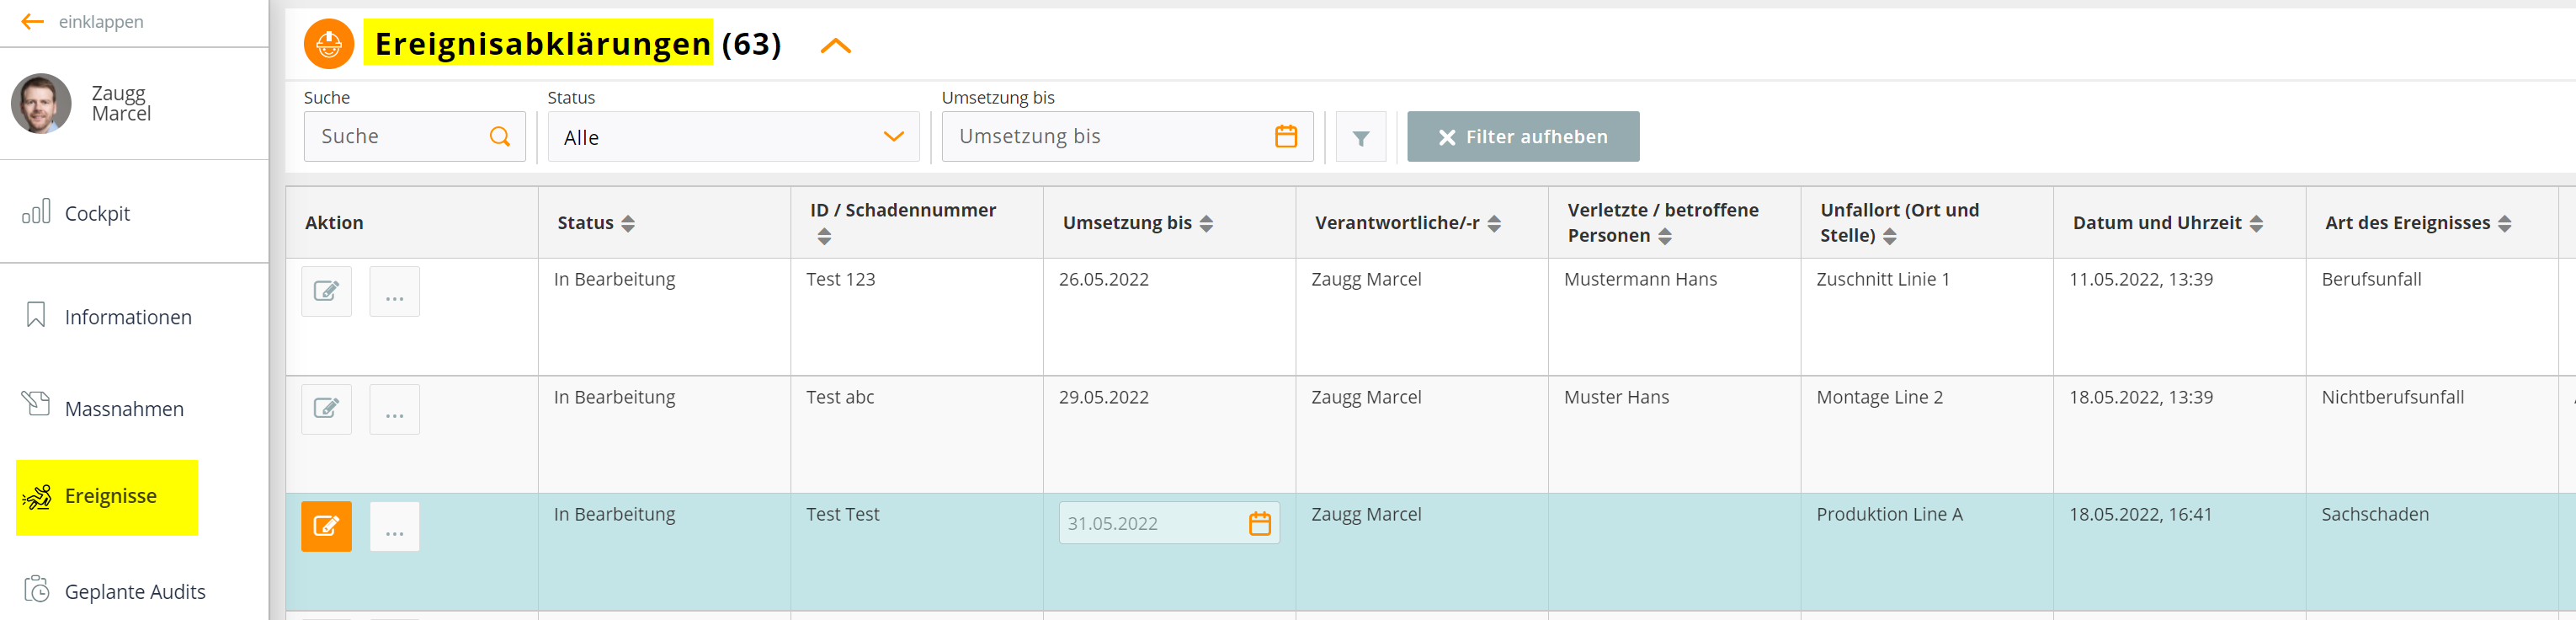Sort by ID / Schadennummer column

tap(824, 236)
